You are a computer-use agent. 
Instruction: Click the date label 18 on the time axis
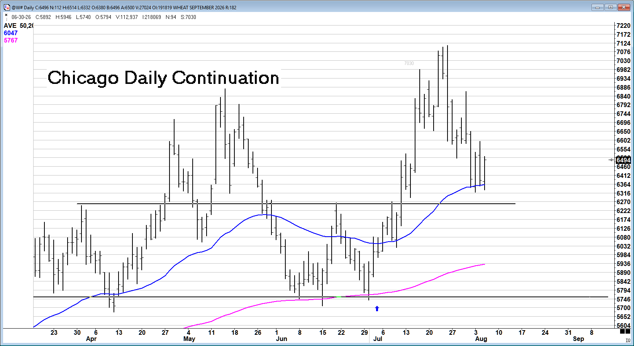235,332
